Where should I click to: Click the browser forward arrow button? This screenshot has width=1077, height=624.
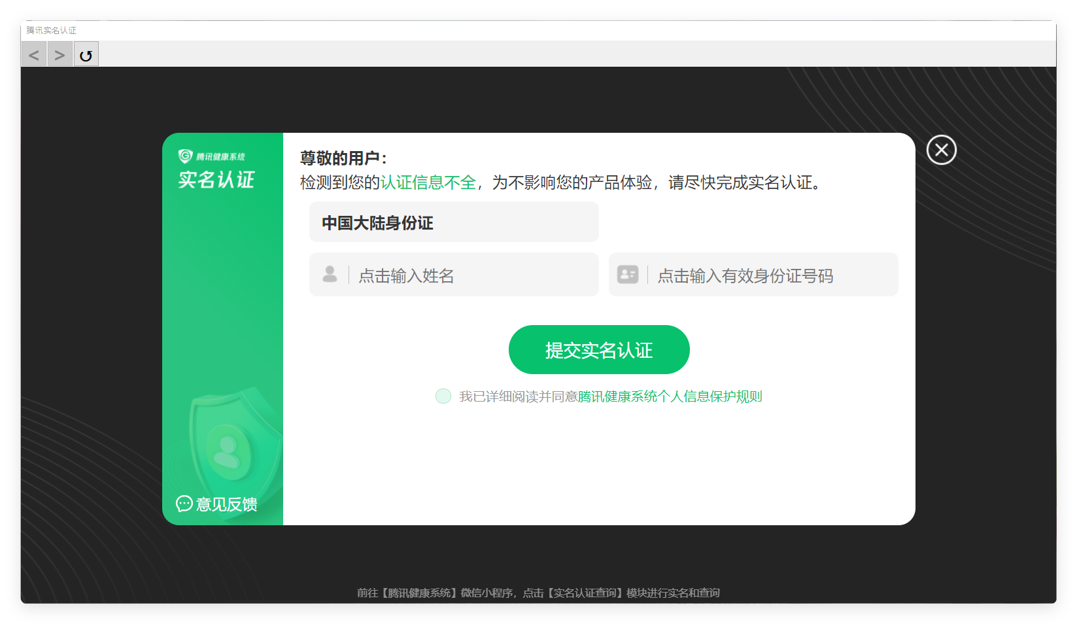click(60, 55)
